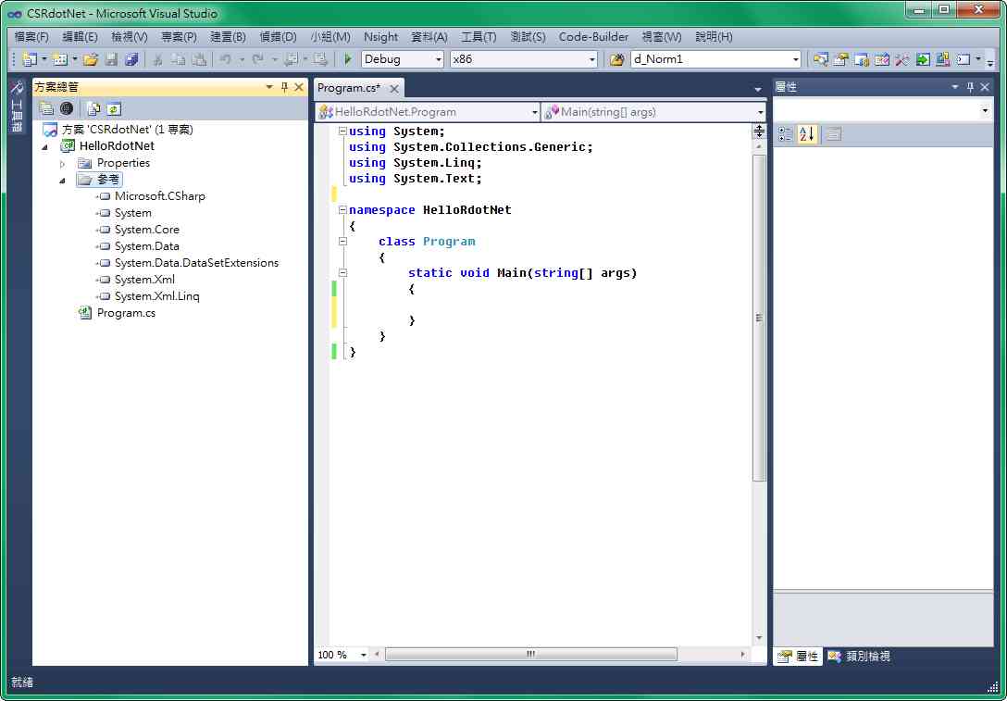Pin the Solution Explorer panel with pushpin icon

[284, 87]
